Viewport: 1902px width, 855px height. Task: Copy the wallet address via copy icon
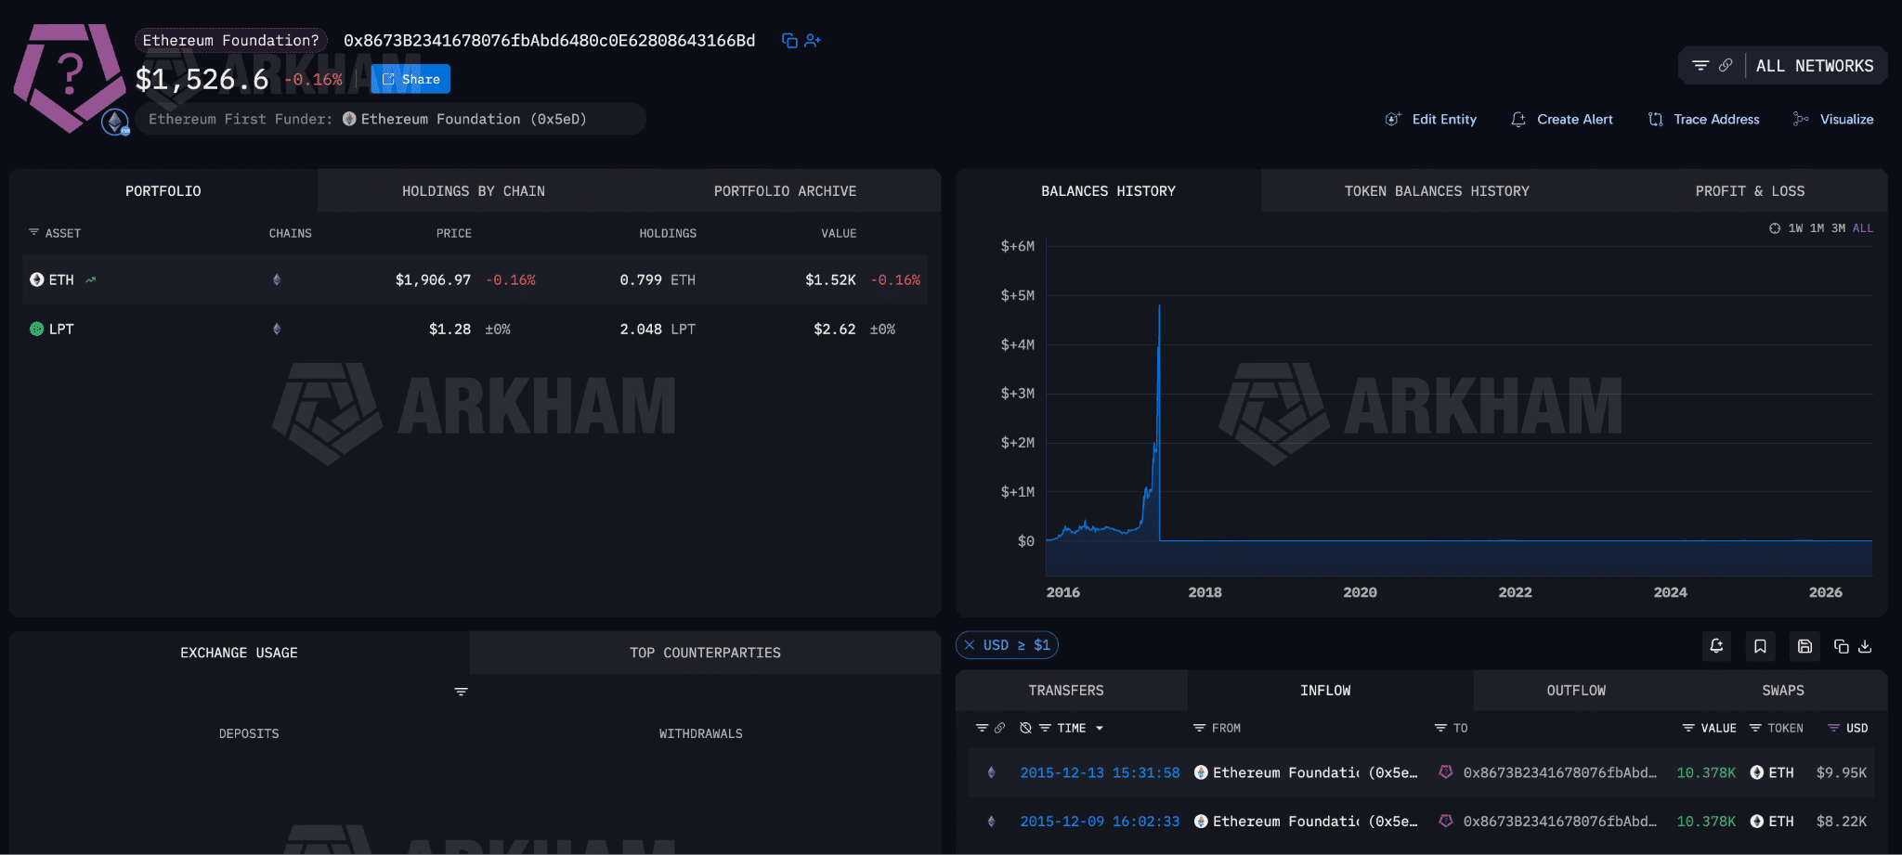(789, 41)
